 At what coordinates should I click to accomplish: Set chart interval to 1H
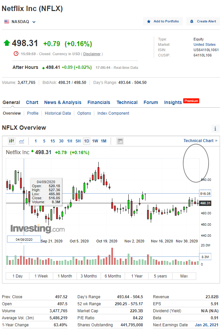pyautogui.click(x=70, y=141)
